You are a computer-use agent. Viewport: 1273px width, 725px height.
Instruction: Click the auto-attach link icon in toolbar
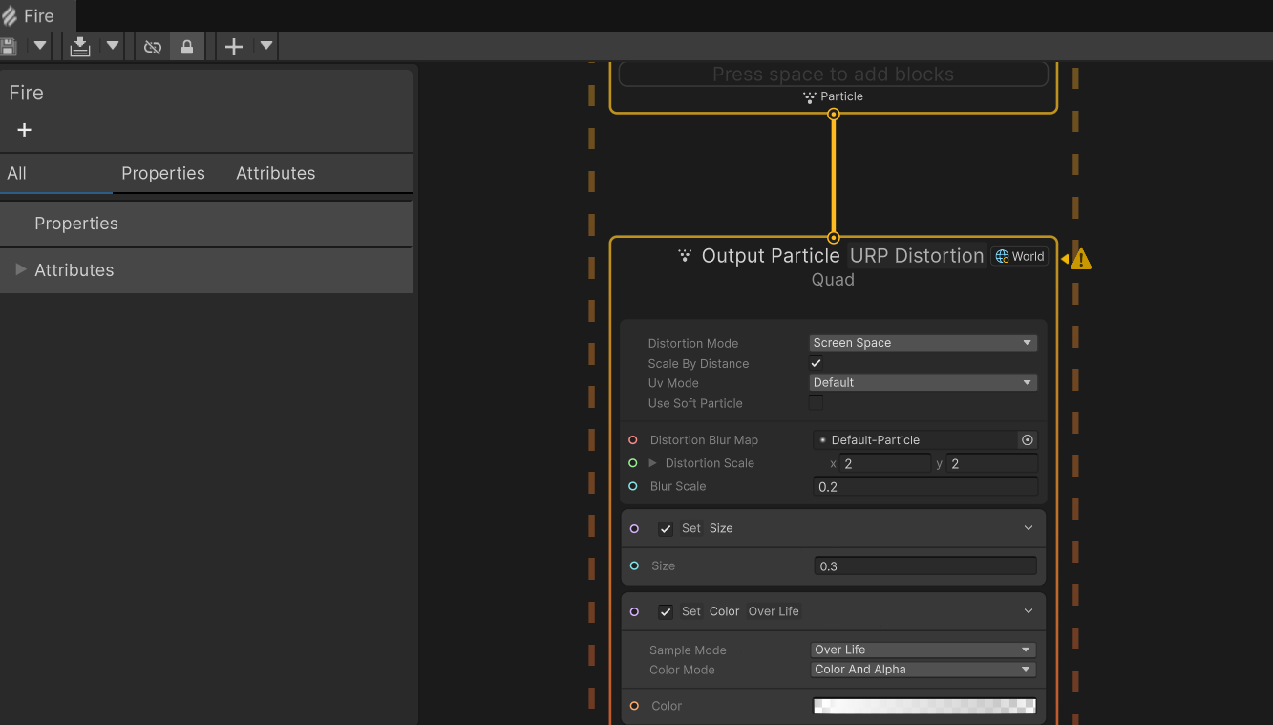click(x=153, y=46)
